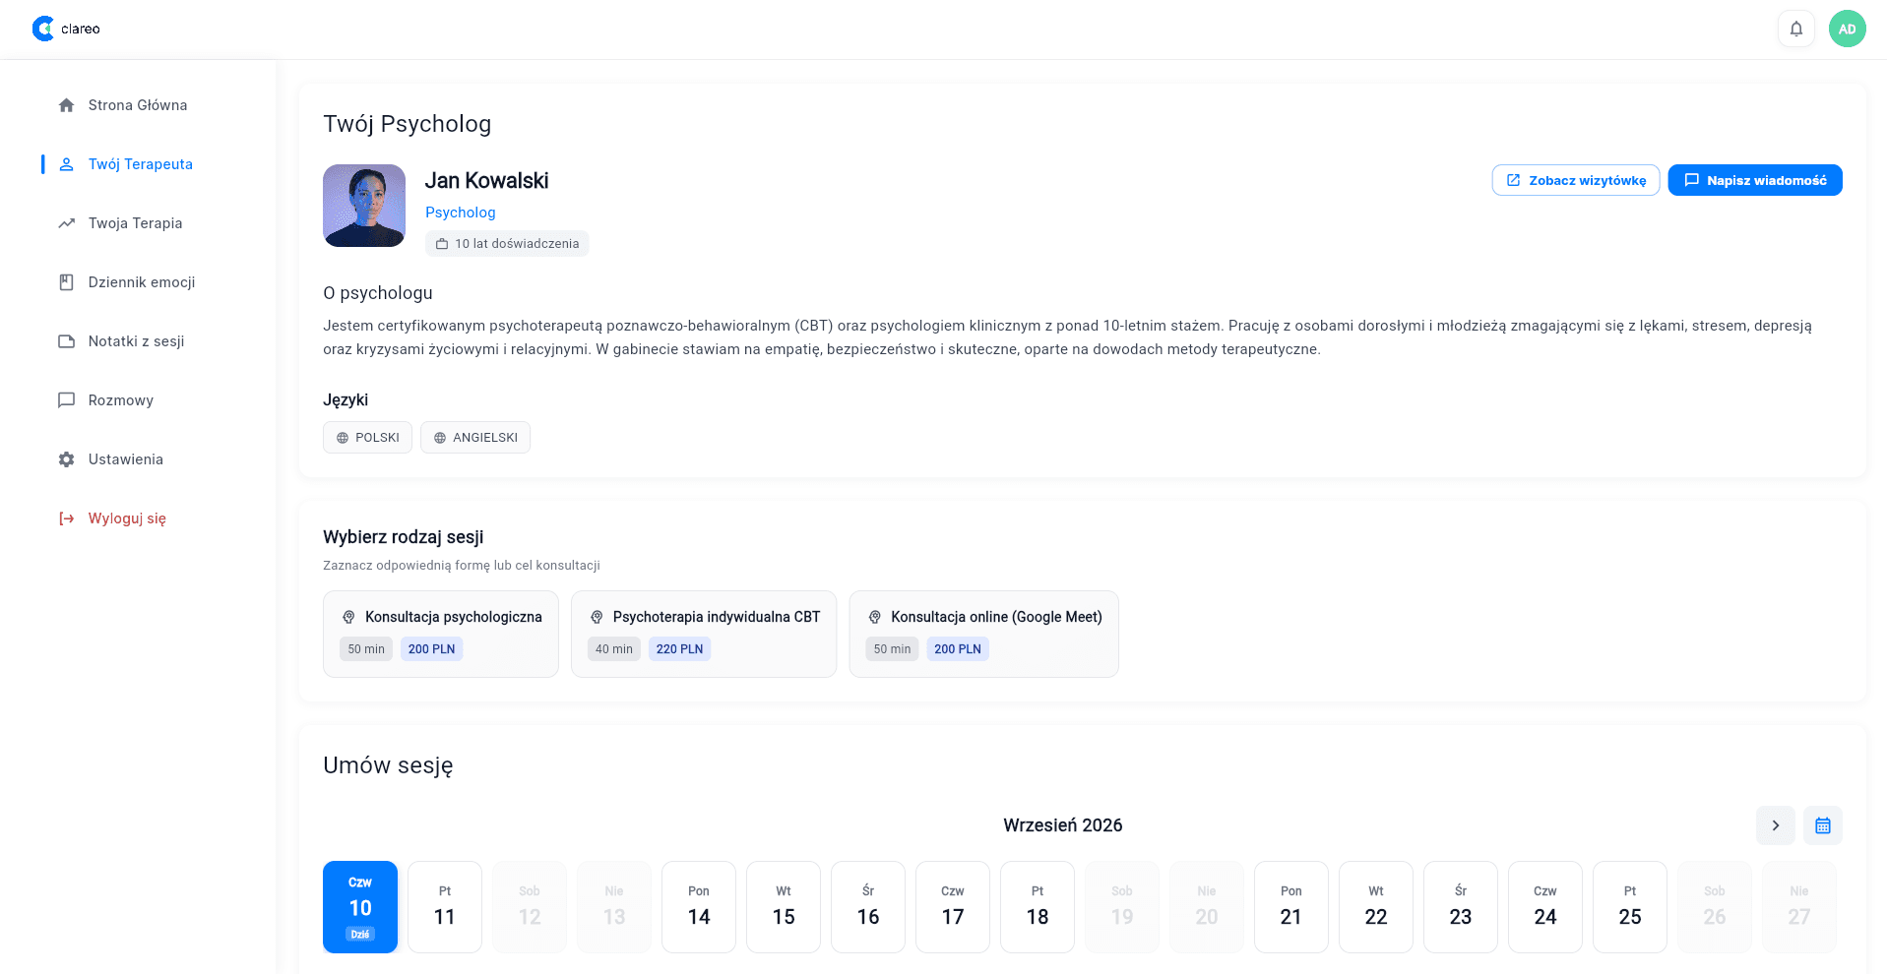The width and height of the screenshot is (1887, 974).
Task: Choose Konsultacja online (Google Meet) option
Action: point(983,634)
